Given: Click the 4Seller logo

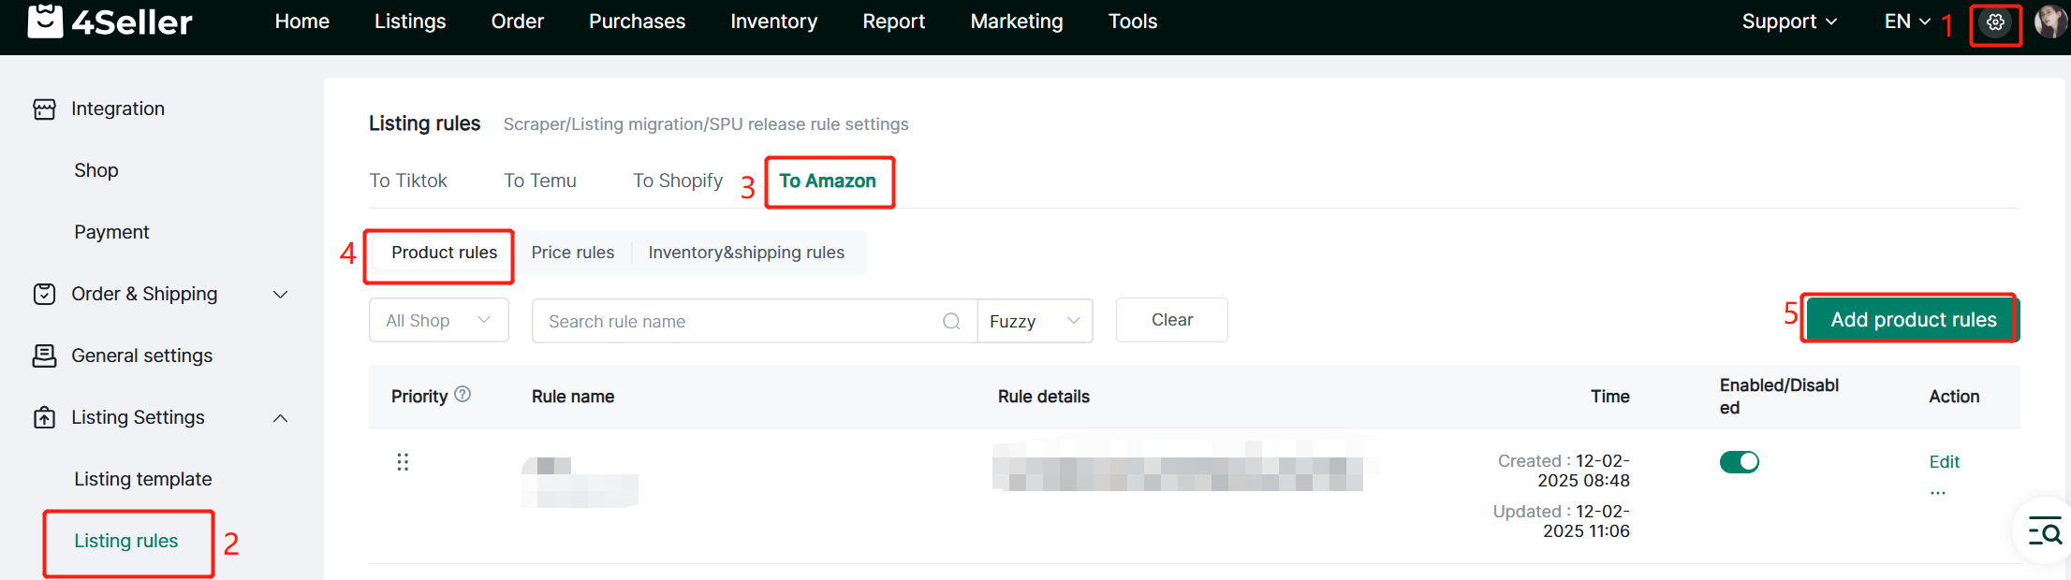Looking at the screenshot, I should (x=110, y=22).
